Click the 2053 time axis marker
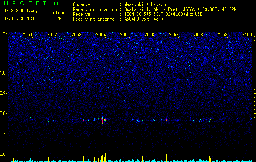 click(77, 35)
